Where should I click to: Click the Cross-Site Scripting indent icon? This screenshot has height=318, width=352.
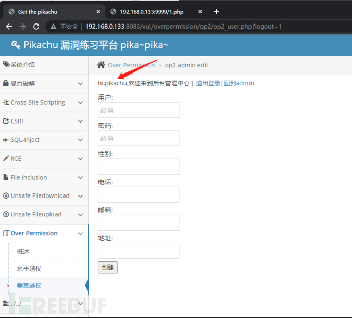point(6,102)
